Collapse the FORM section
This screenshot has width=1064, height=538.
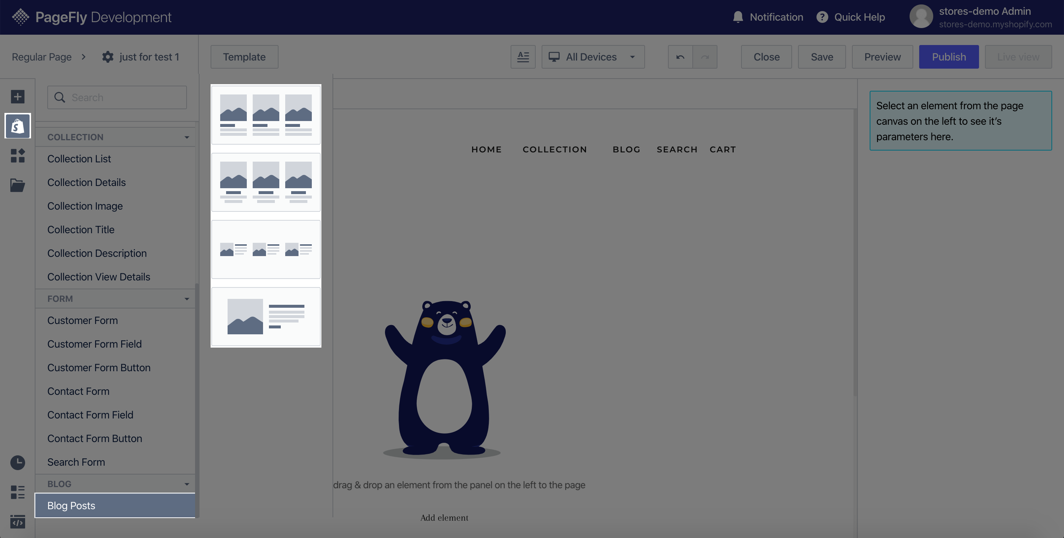click(187, 299)
